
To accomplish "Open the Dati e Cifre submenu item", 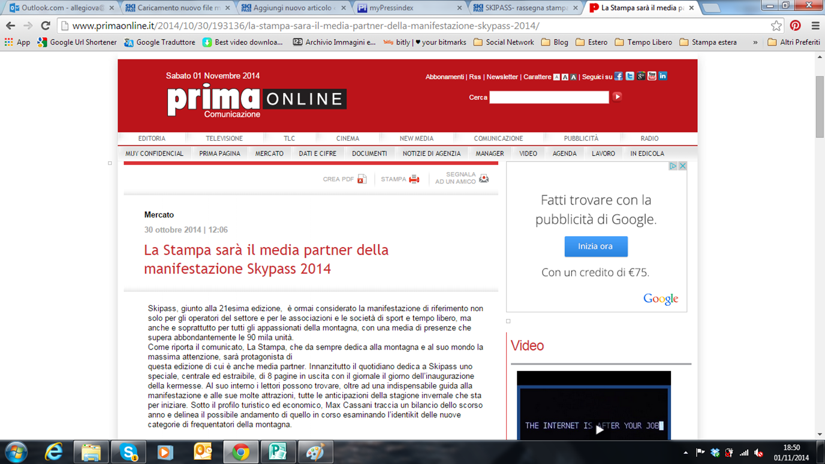I will click(318, 153).
